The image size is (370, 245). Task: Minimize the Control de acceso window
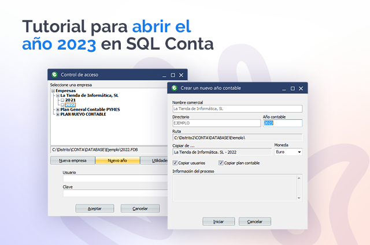click(x=163, y=75)
